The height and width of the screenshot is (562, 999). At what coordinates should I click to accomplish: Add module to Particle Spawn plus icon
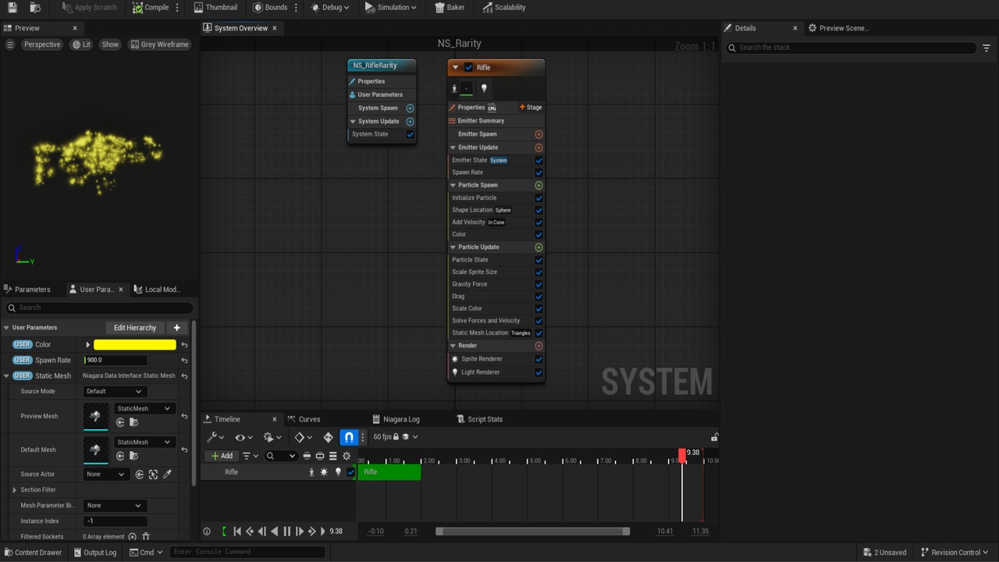click(539, 186)
